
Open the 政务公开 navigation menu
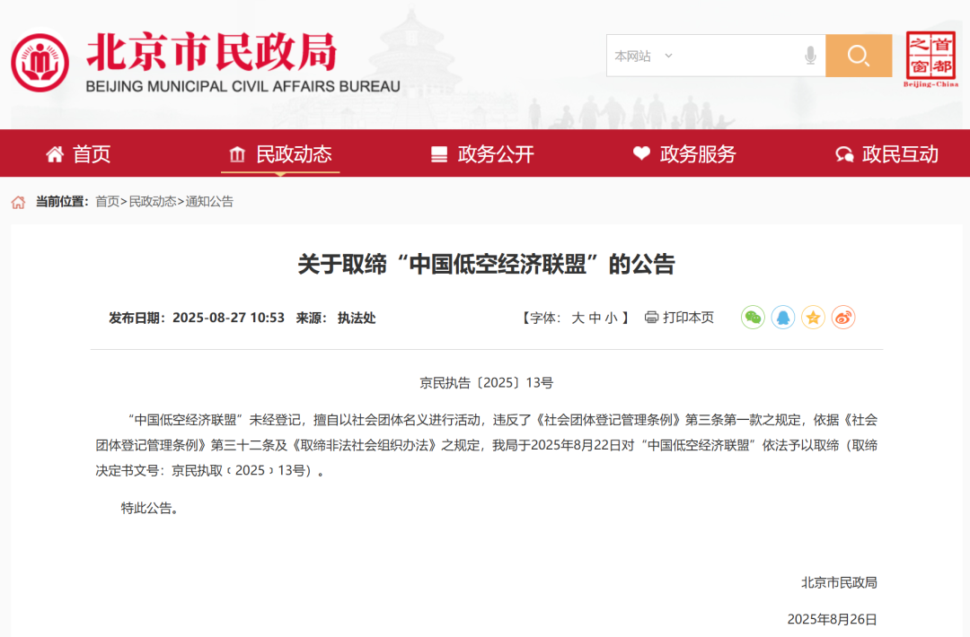click(x=483, y=154)
